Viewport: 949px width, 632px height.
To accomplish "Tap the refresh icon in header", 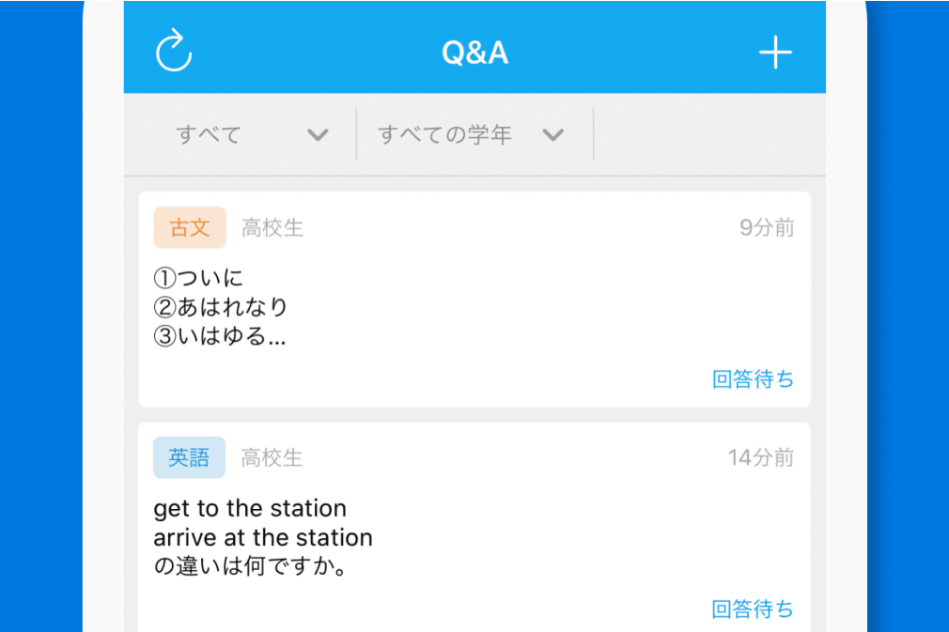I will click(x=174, y=52).
